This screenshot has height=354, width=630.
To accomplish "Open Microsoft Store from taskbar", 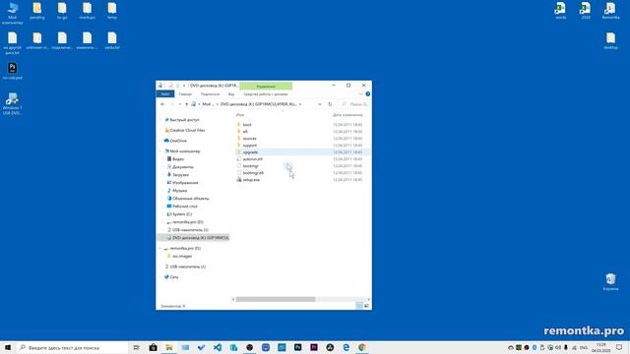I will [x=154, y=347].
